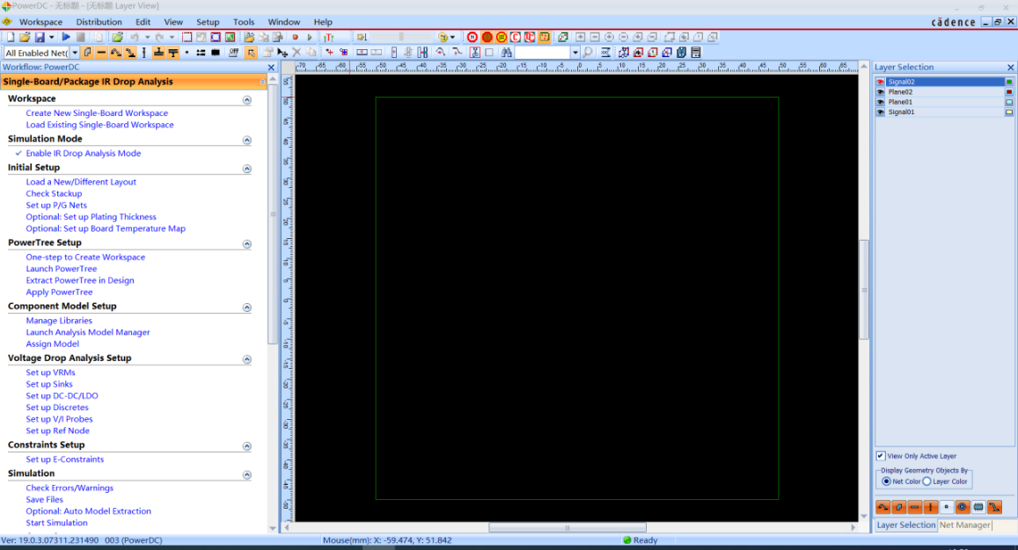Switch to the Layer Selection tab
Viewport: 1018px width, 550px height.
(906, 525)
